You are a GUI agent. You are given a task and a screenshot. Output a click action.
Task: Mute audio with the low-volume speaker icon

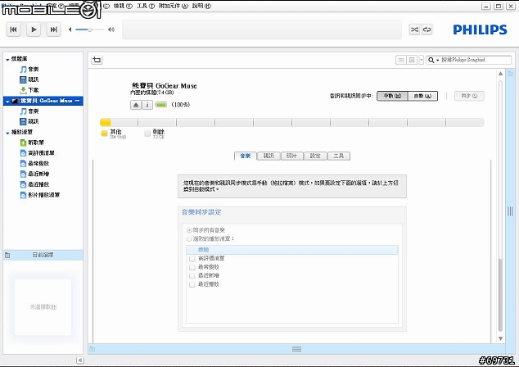[70, 29]
